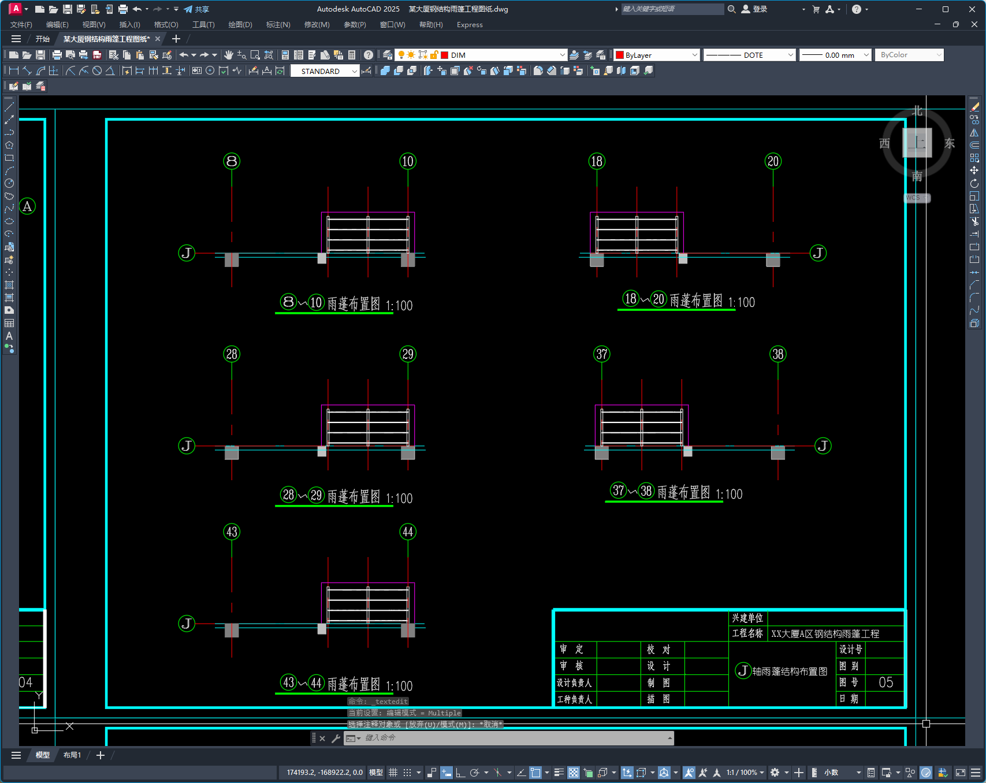Click the Pan hand tool icon
This screenshot has height=783, width=986.
[x=229, y=55]
